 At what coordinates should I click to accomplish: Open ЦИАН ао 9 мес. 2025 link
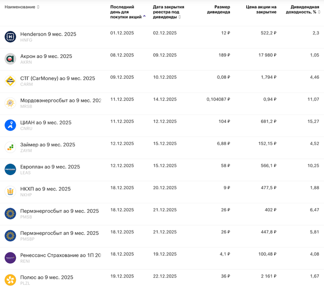coord(46,123)
